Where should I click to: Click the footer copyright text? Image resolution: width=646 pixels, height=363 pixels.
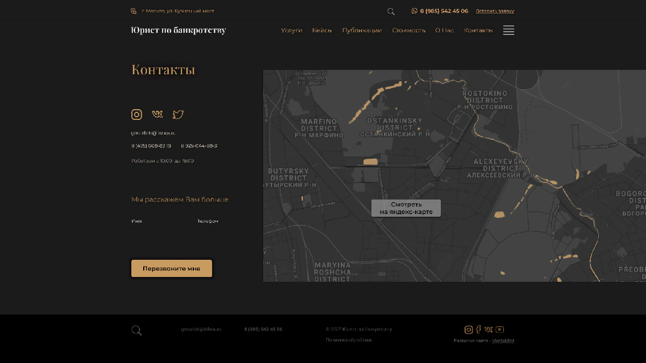coord(359,329)
